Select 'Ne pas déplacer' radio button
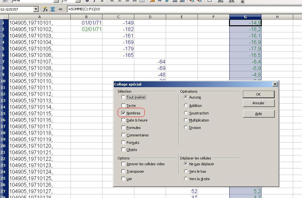 click(186, 164)
